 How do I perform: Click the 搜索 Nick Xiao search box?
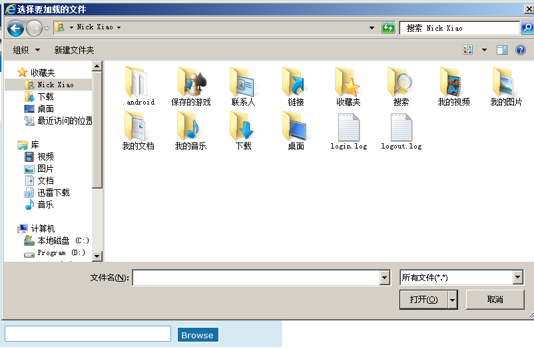(459, 28)
